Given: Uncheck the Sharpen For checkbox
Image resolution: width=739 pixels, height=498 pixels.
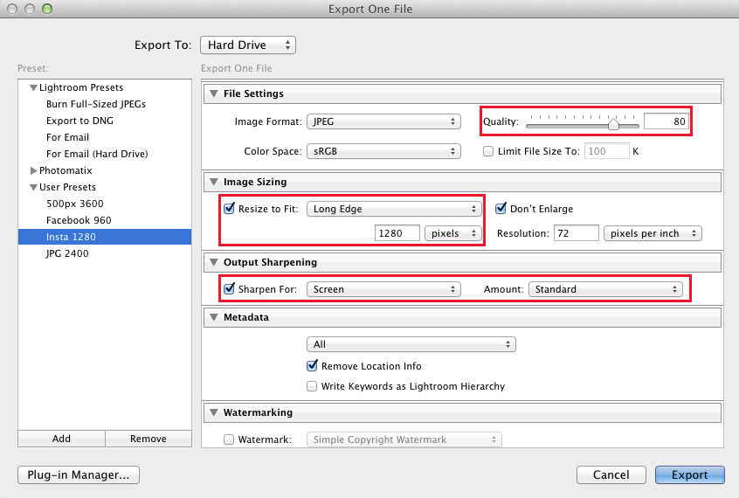Looking at the screenshot, I should pos(229,288).
